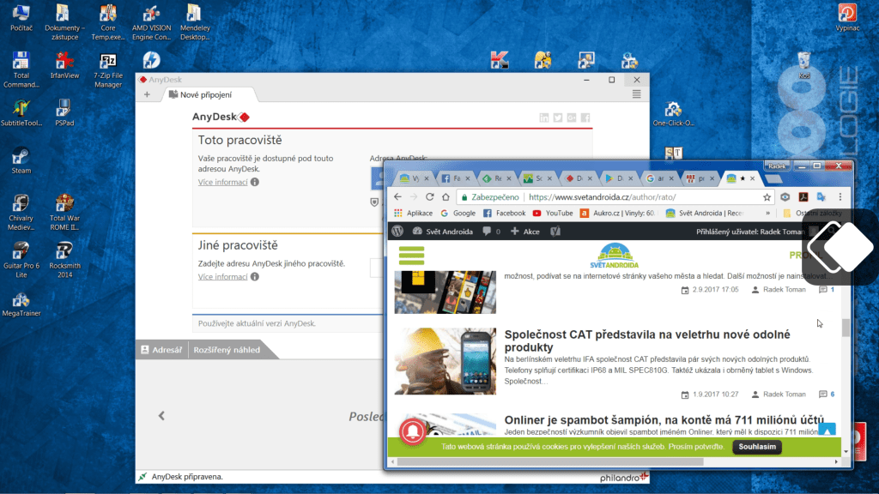Open Chrome three-dot menu
The image size is (879, 494).
click(840, 196)
